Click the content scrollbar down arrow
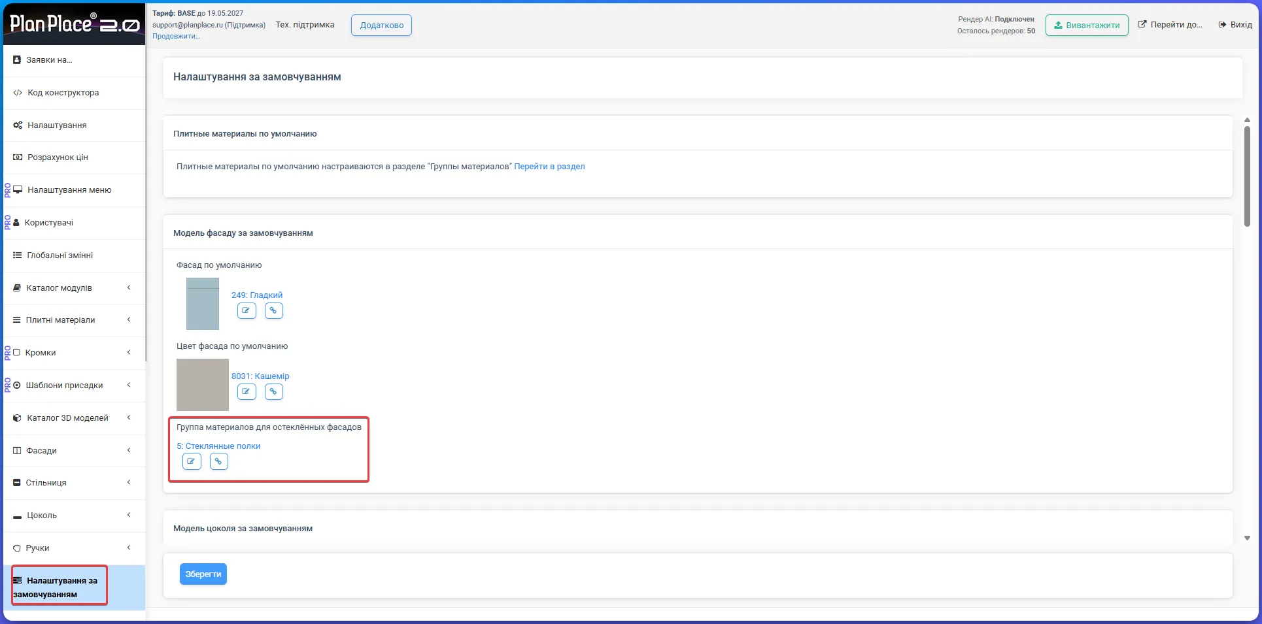The image size is (1262, 624). pos(1247,538)
